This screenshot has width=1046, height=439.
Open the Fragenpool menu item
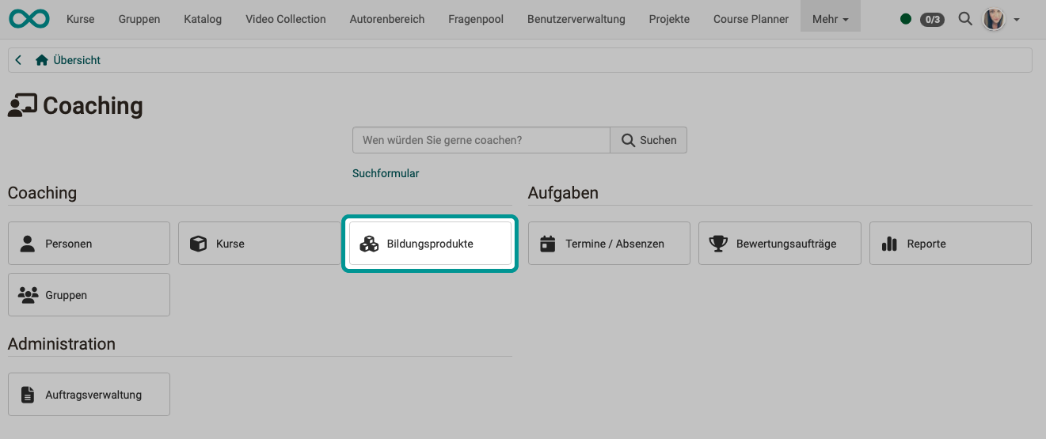click(475, 19)
